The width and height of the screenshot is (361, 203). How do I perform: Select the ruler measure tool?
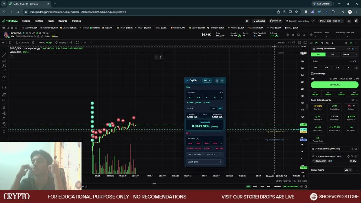[x=4, y=95]
